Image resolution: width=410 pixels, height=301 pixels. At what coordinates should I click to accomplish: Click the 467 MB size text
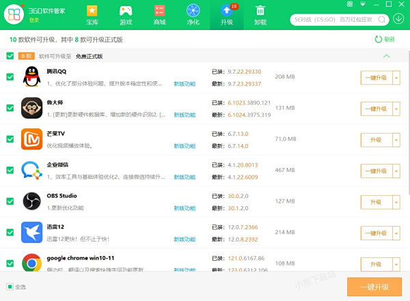(x=285, y=170)
